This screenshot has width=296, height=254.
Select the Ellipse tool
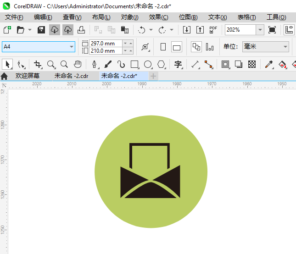[x=148, y=65]
